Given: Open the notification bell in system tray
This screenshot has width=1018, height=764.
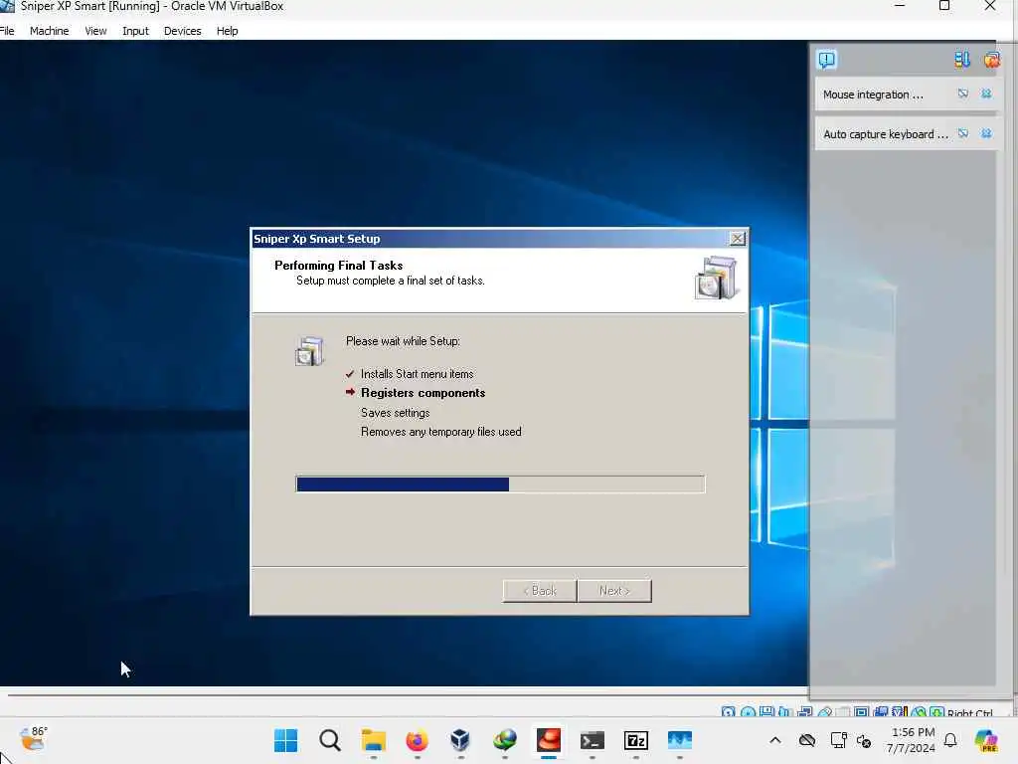Looking at the screenshot, I should [x=950, y=740].
